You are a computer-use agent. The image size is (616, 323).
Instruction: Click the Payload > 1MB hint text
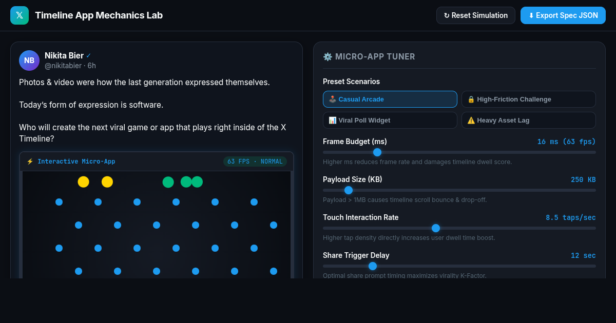[x=405, y=200]
